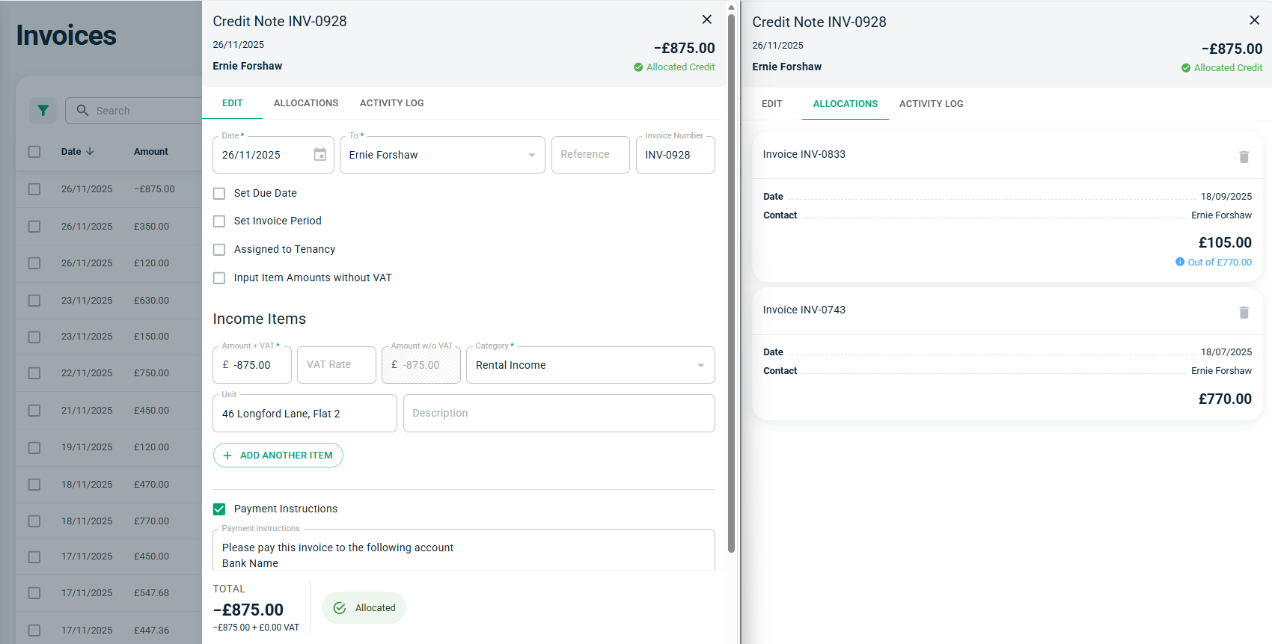Viewport: 1272px width, 644px height.
Task: Click the green filter funnel icon
Action: click(x=43, y=111)
